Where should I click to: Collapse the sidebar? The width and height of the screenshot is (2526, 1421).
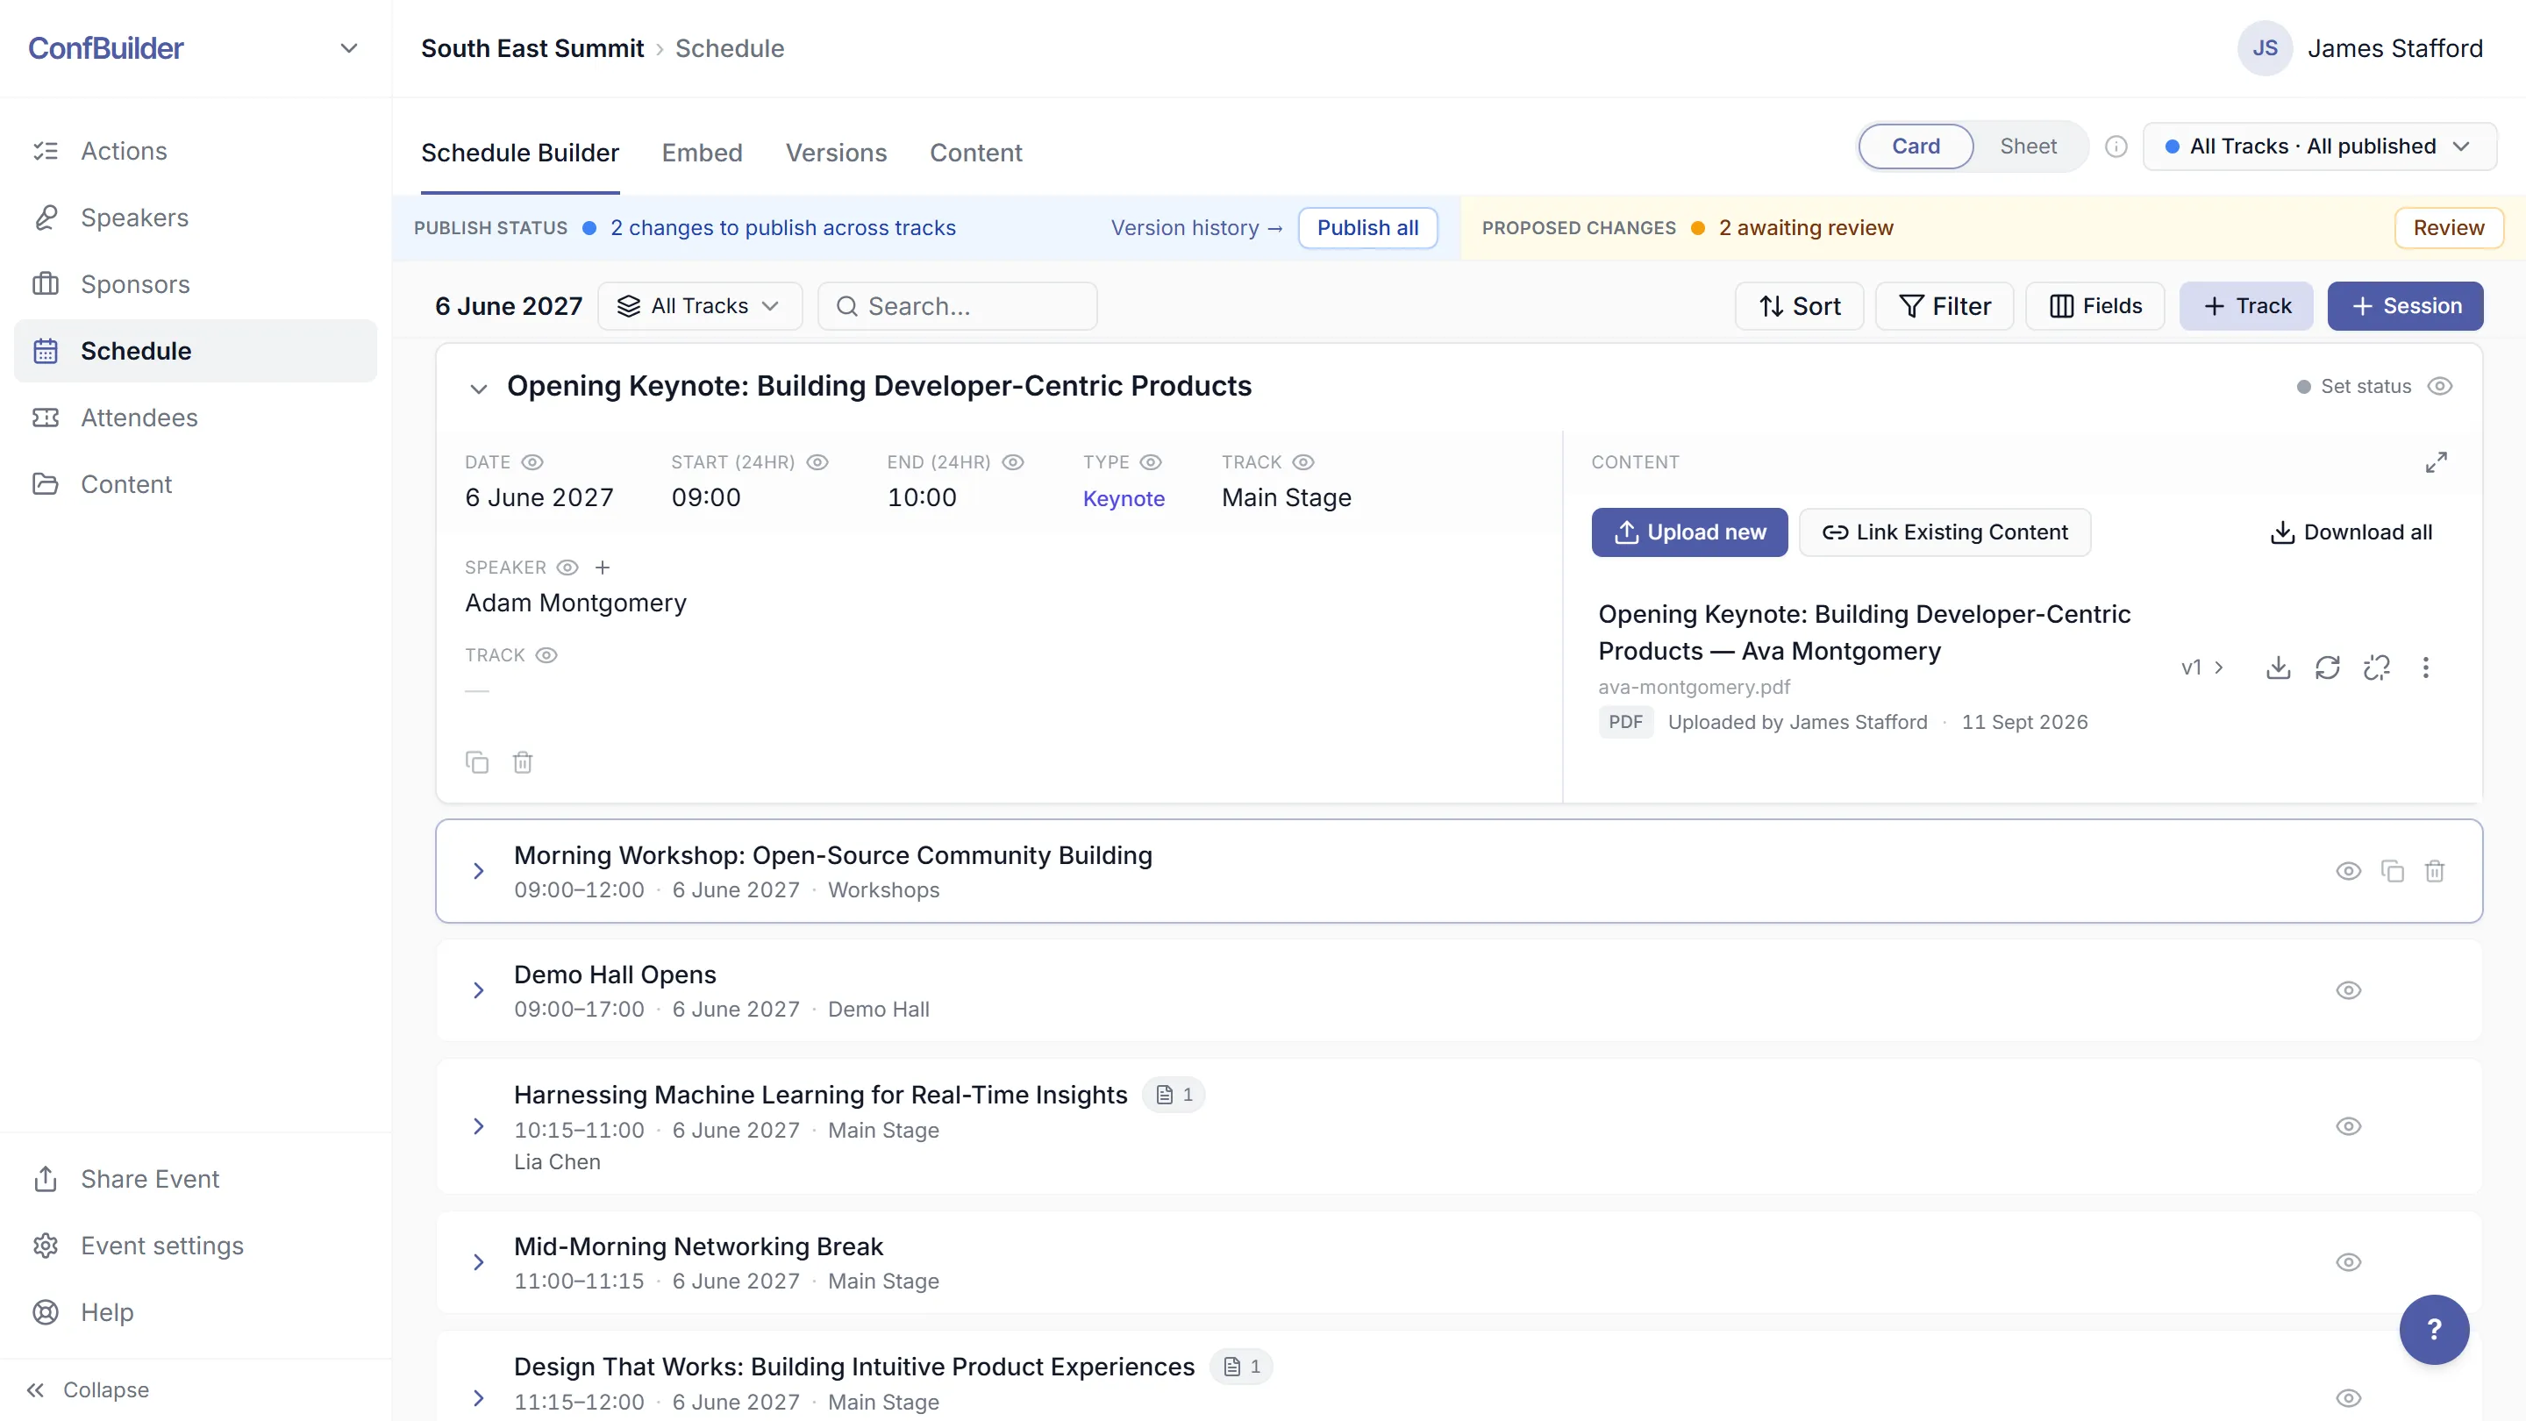click(89, 1389)
